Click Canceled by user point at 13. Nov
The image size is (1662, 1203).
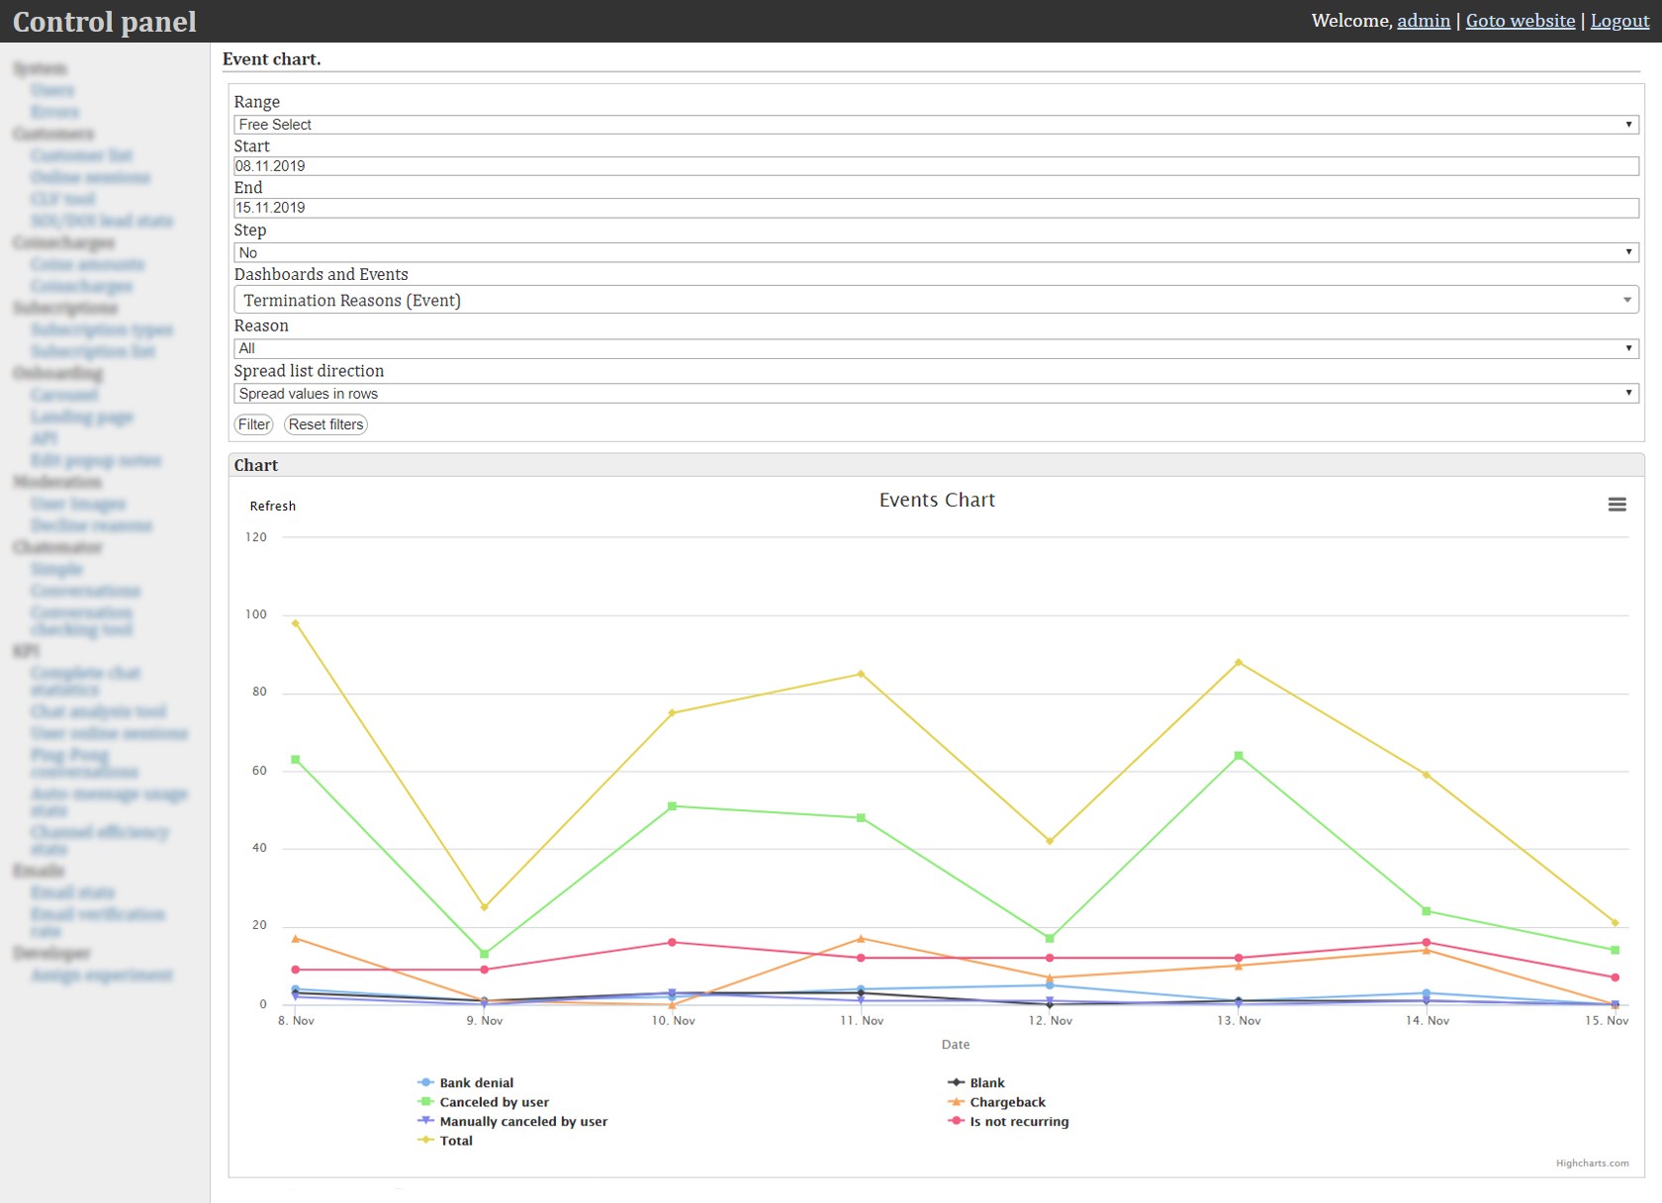1239,756
